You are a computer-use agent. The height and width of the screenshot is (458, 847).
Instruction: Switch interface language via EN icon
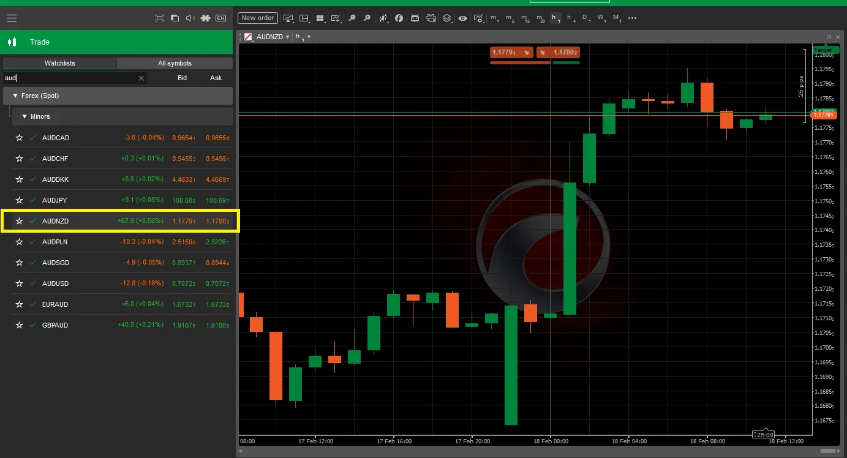[222, 18]
